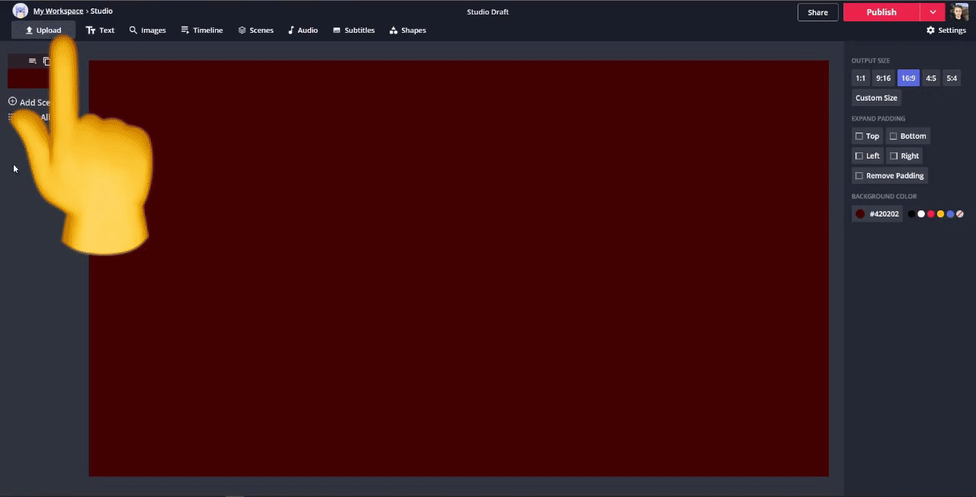Click Add Scene plus button
The image size is (976, 497).
pos(12,101)
